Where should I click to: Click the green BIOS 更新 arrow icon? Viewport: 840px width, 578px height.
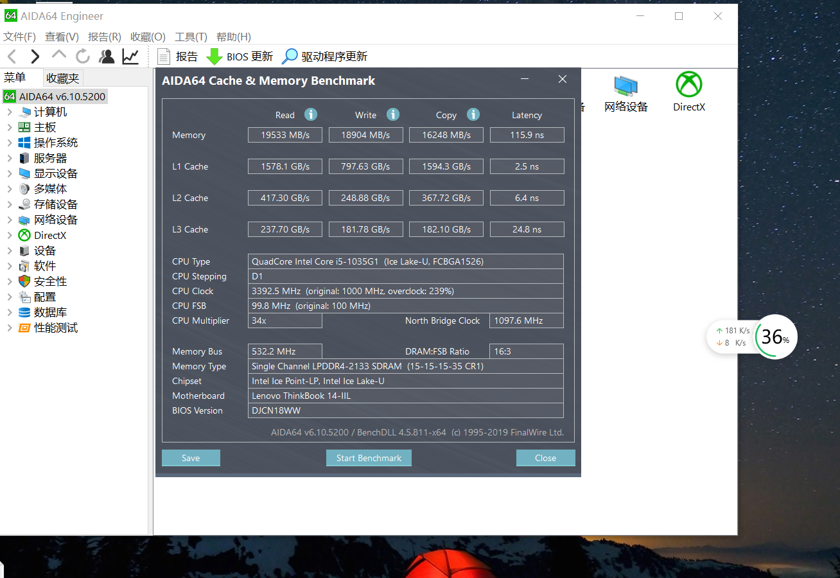214,57
